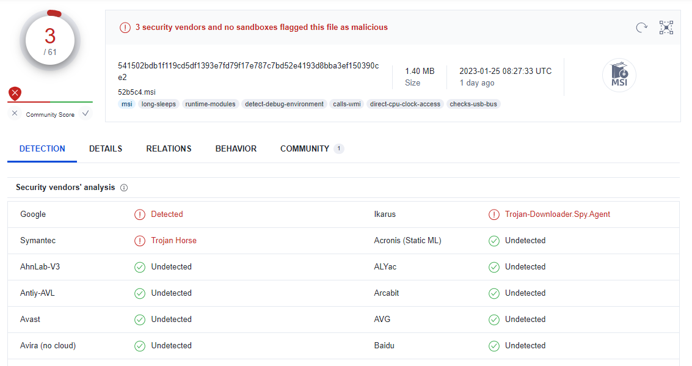The image size is (692, 366).
Task: Click the long-sleeps tag
Action: pyautogui.click(x=158, y=104)
